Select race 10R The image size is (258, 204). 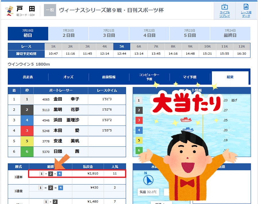point(207,46)
